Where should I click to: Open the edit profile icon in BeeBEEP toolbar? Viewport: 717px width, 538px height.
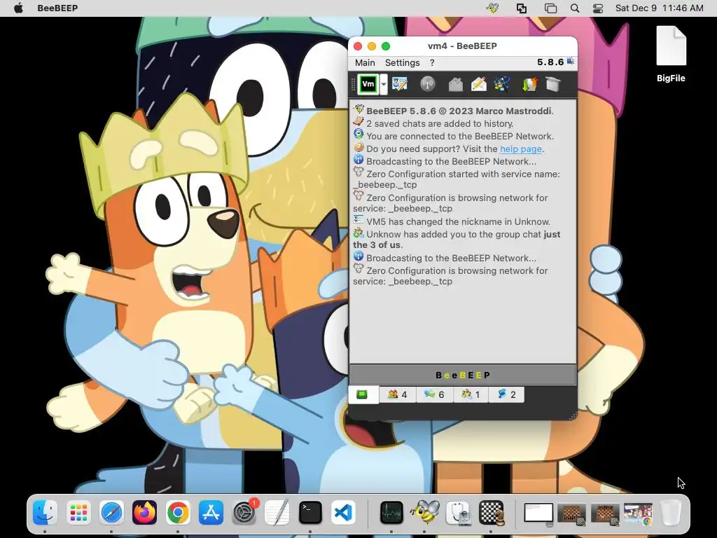399,84
